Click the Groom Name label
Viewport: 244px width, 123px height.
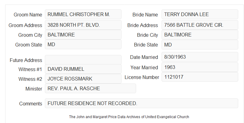pyautogui.click(x=28, y=15)
